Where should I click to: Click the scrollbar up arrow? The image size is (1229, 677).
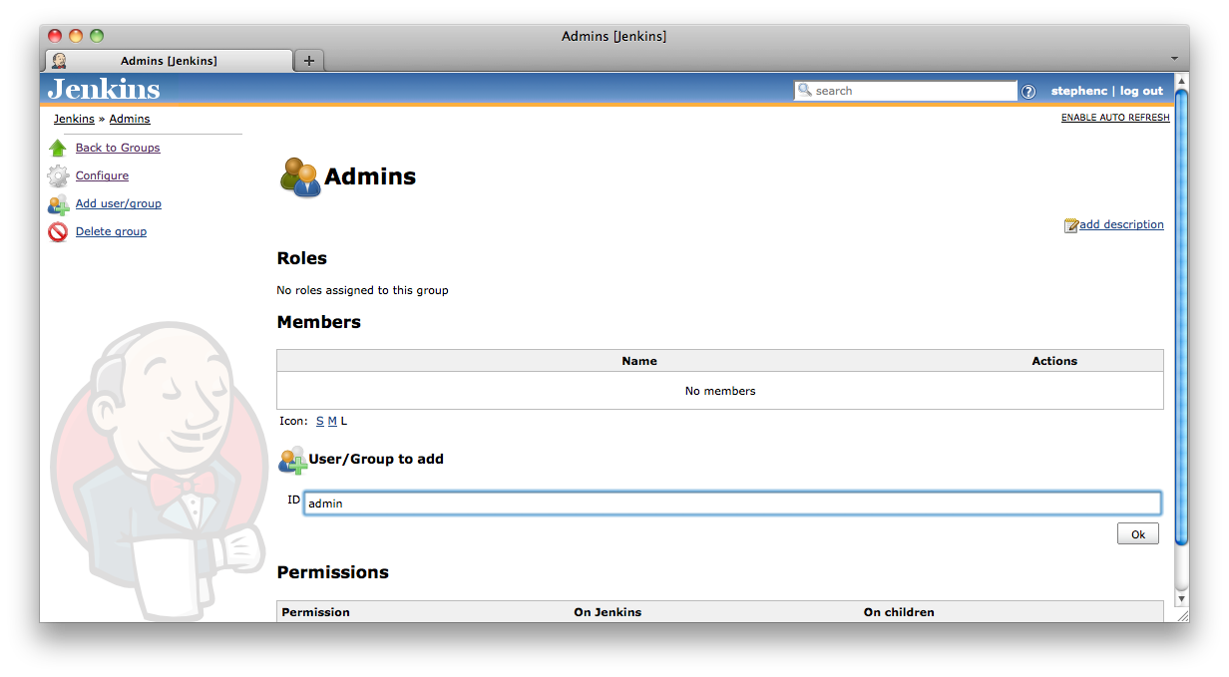(1181, 81)
